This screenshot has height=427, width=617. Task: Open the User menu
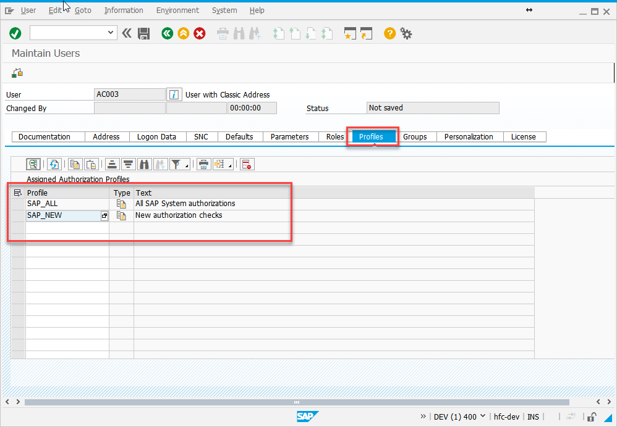(28, 10)
